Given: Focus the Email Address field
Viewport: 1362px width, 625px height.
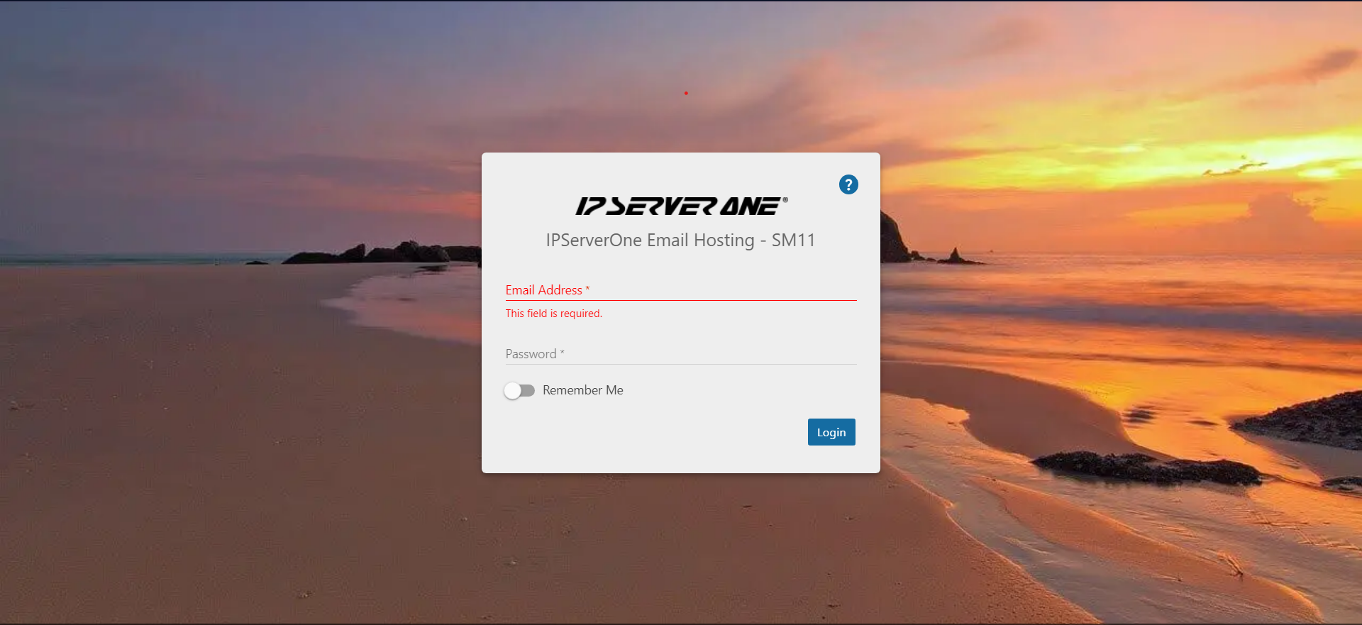Looking at the screenshot, I should coord(681,290).
